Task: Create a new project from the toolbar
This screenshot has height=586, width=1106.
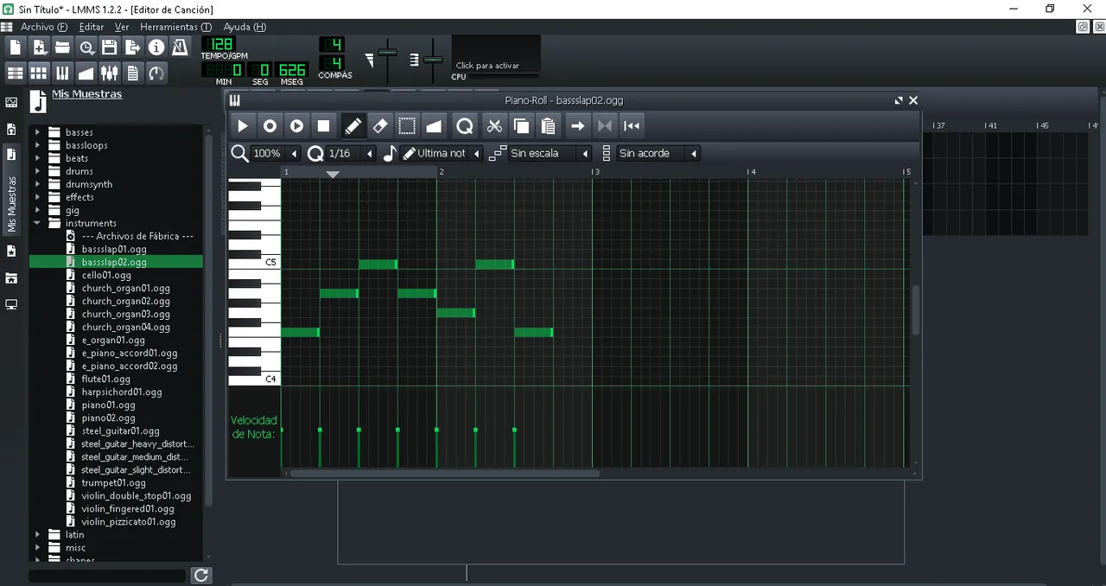Action: (x=16, y=48)
